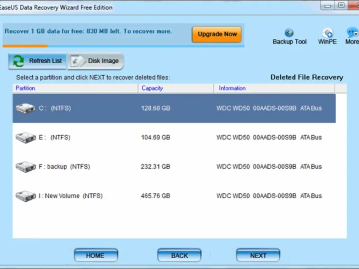Viewport: 359px width, 269px height.
Task: Click capacity value 128.68 GB
Action: pos(156,108)
